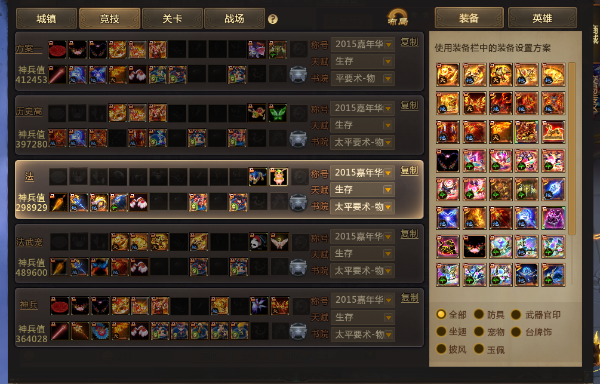This screenshot has height=384, width=600.
Task: Select the dark heart necklace equipment in inventory grid
Action: click(447, 161)
